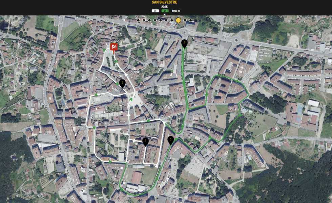Select the first dot in the selector row

point(138,20)
